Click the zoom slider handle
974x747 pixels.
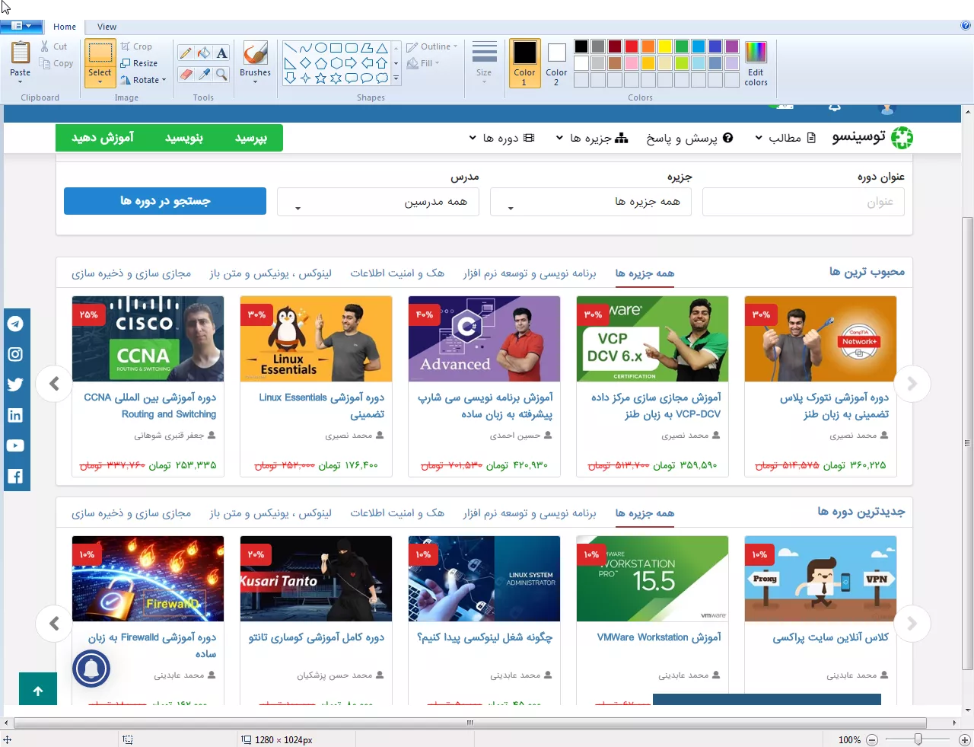coord(918,739)
